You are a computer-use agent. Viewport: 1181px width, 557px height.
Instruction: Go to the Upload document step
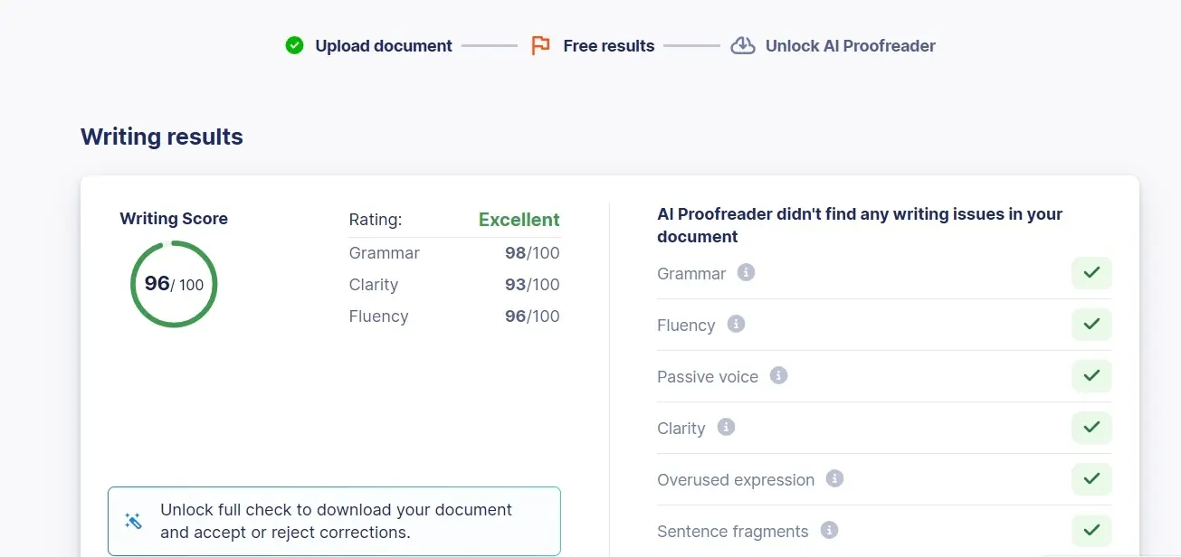(x=383, y=46)
